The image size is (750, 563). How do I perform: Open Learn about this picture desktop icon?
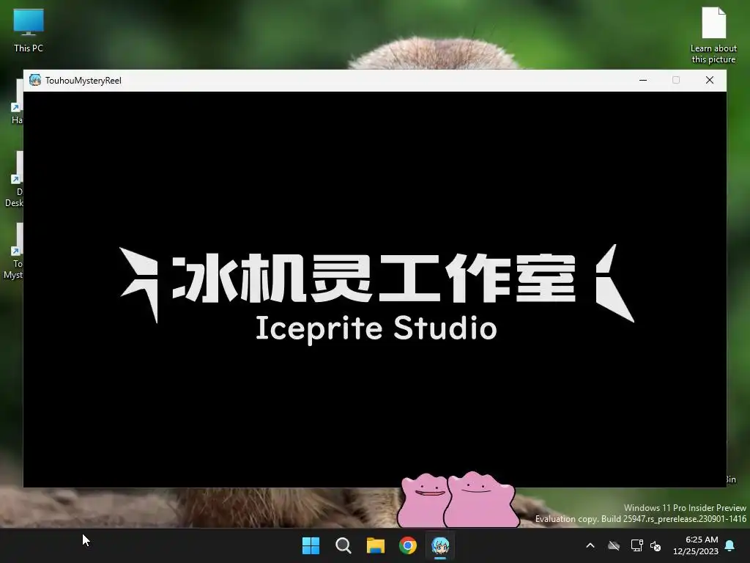[713, 35]
